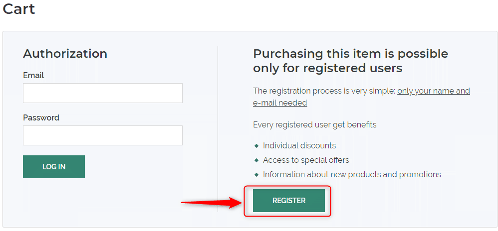The height and width of the screenshot is (231, 498).
Task: Open registration via the REGISTER button
Action: click(289, 201)
